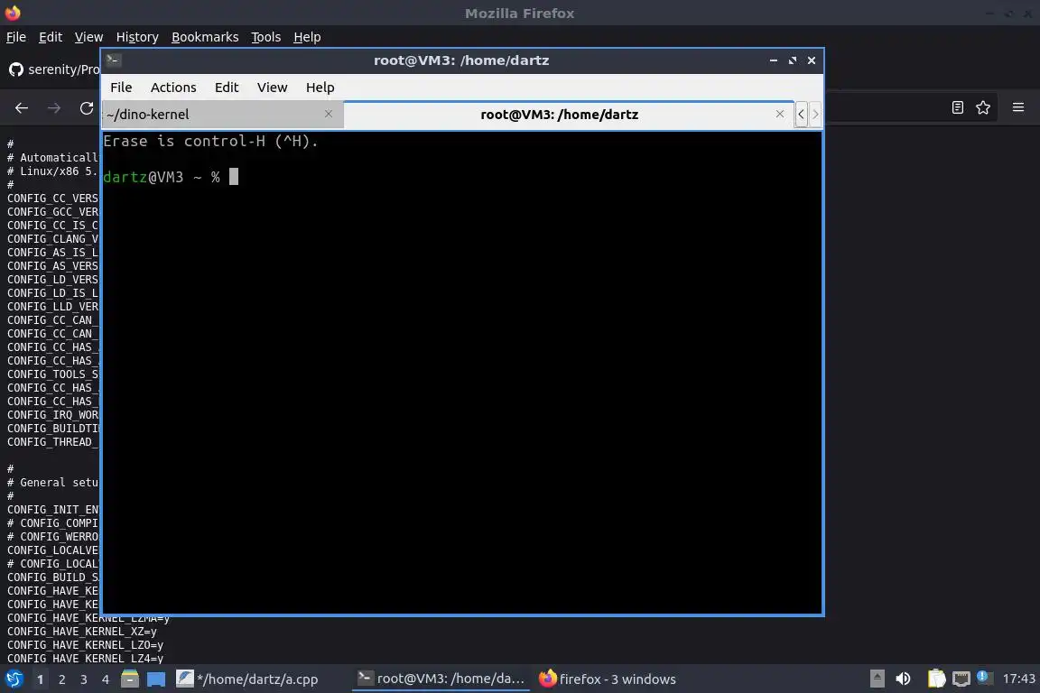Image resolution: width=1040 pixels, height=693 pixels.
Task: Open the volume control tray icon
Action: point(903,679)
